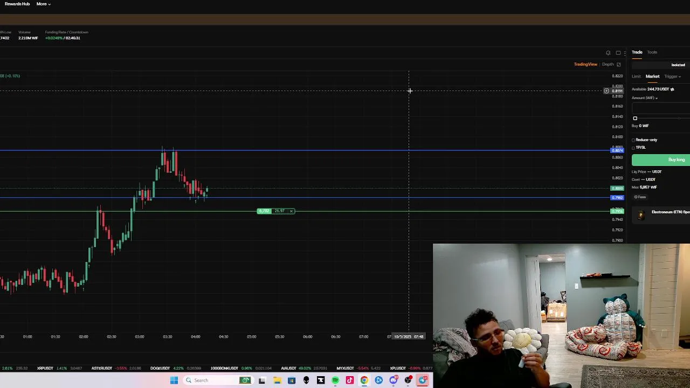Open Telegram from the taskbar
Screen dimensions: 690x388
point(423,380)
